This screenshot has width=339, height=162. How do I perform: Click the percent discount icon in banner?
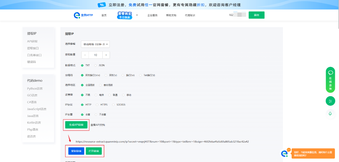point(102,5)
